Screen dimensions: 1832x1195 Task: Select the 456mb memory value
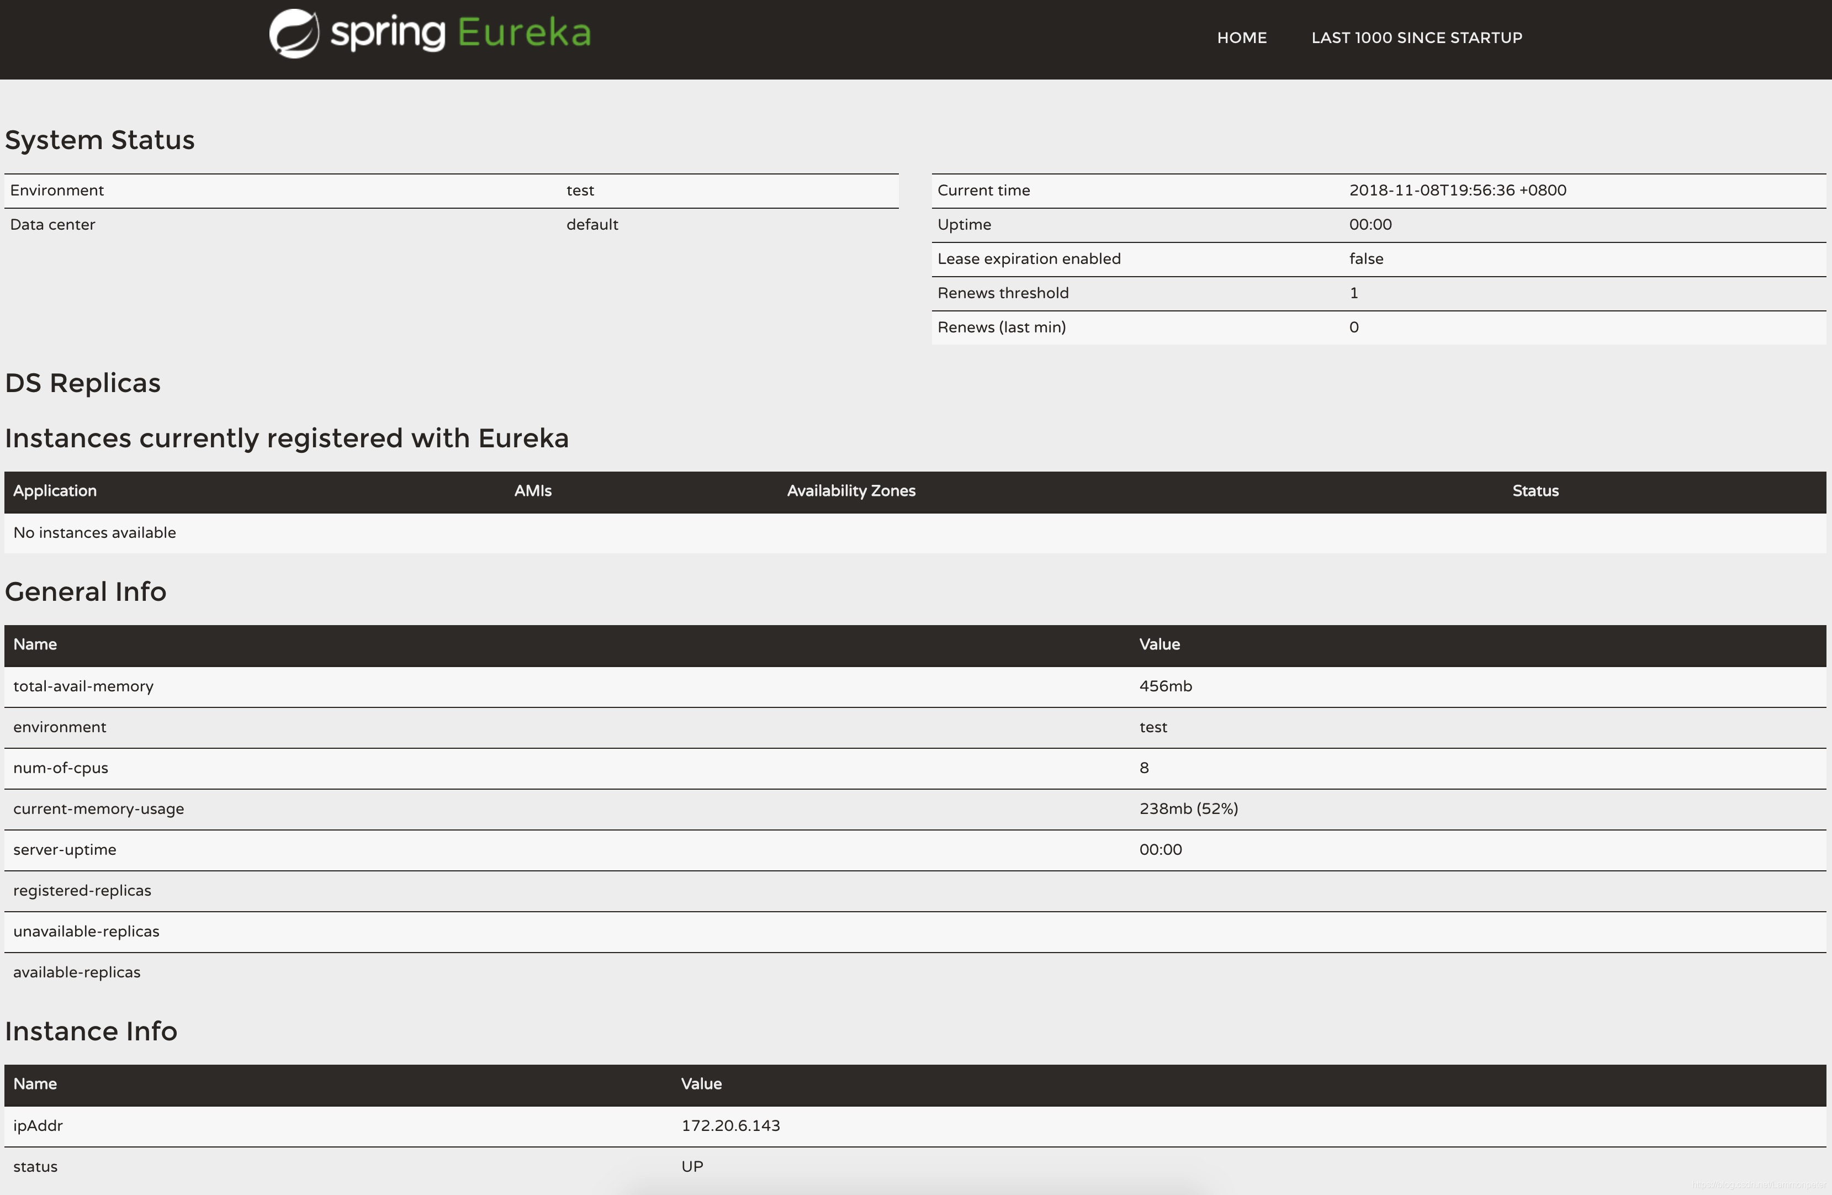(x=1166, y=686)
